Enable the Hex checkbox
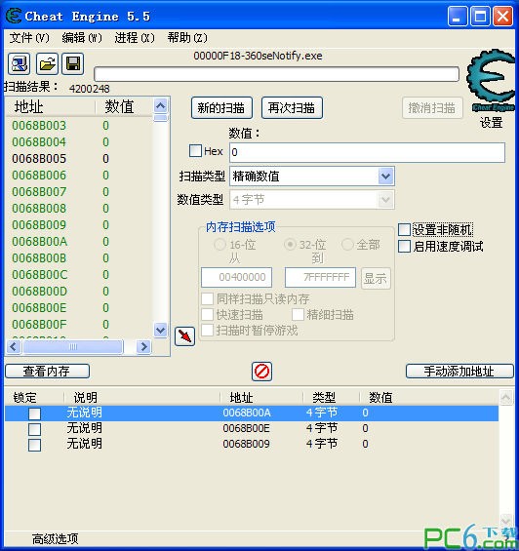 195,151
